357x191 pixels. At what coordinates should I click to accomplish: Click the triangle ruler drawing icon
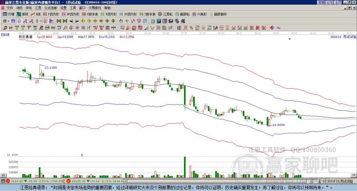point(65,28)
